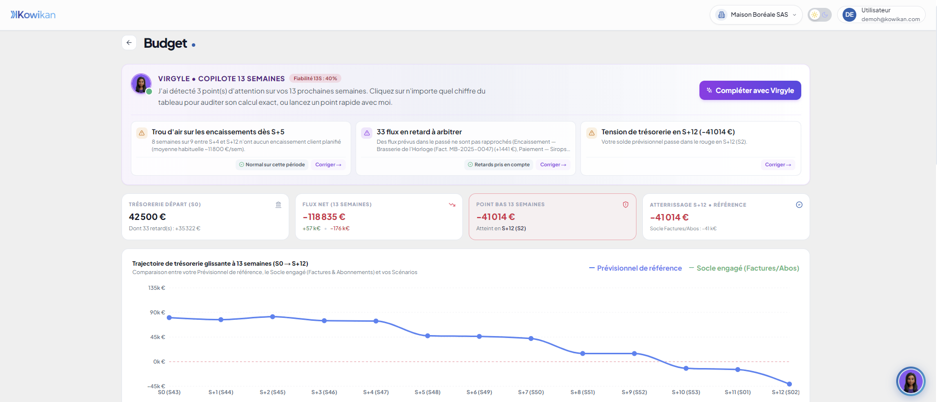Open Maison Boréale SAS company dropdown
This screenshot has width=937, height=402.
(x=756, y=15)
